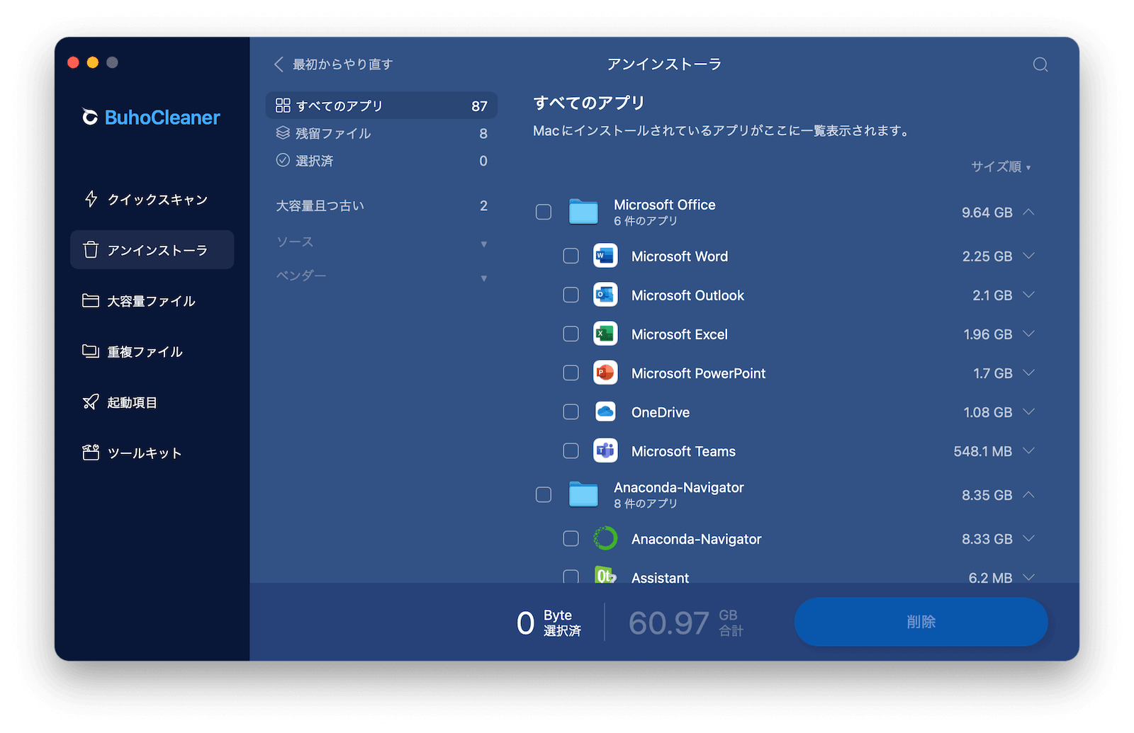The image size is (1134, 733).
Task: Click the search magnifier icon
Action: tap(1040, 64)
